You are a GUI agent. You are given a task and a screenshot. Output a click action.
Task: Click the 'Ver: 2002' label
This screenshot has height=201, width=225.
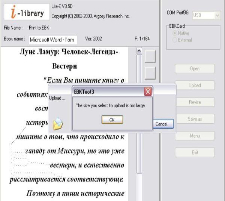click(93, 39)
